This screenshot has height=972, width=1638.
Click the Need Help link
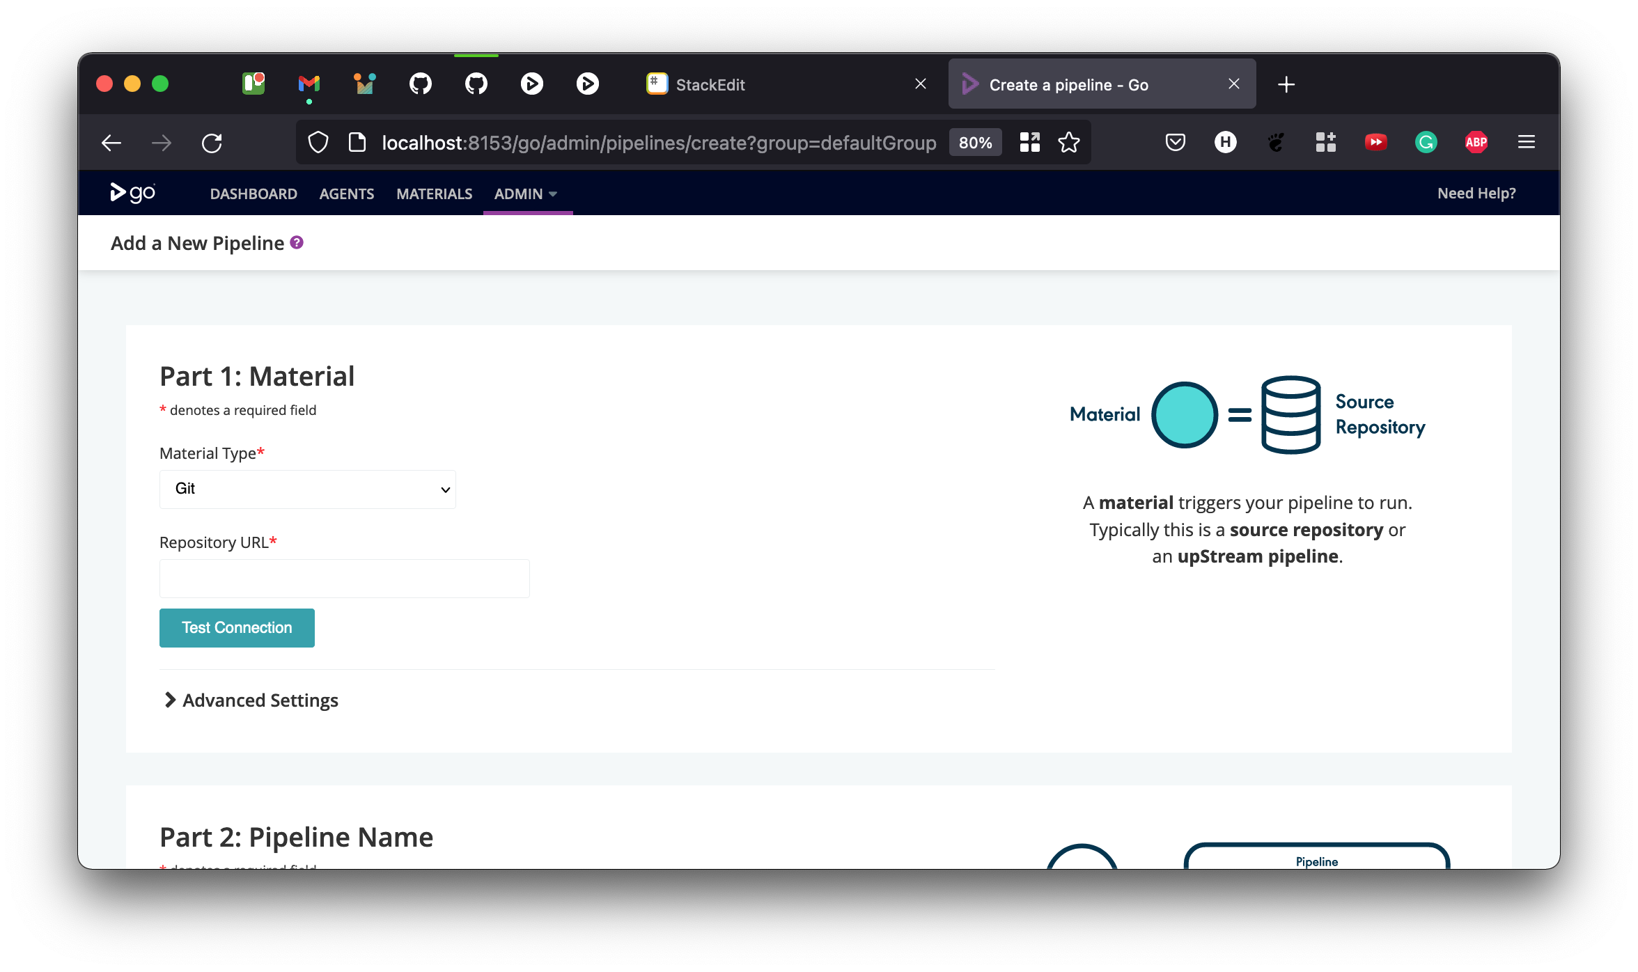tap(1476, 194)
